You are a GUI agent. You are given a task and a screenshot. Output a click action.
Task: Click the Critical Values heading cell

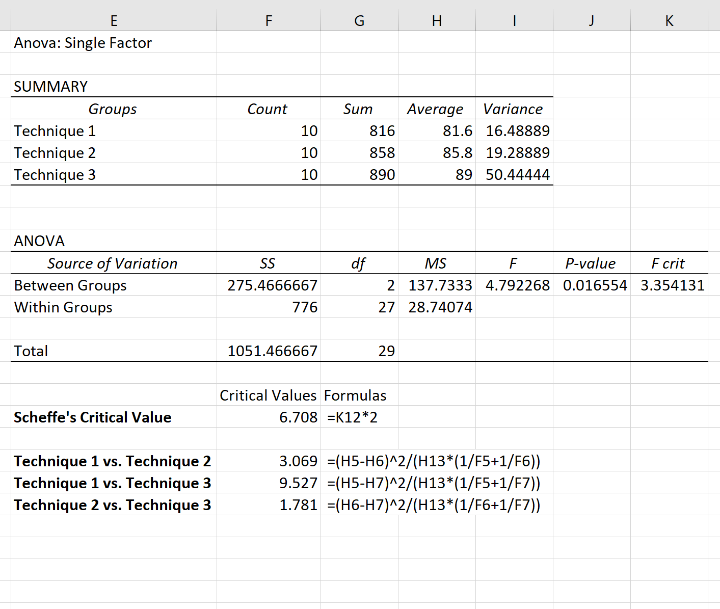pos(269,395)
